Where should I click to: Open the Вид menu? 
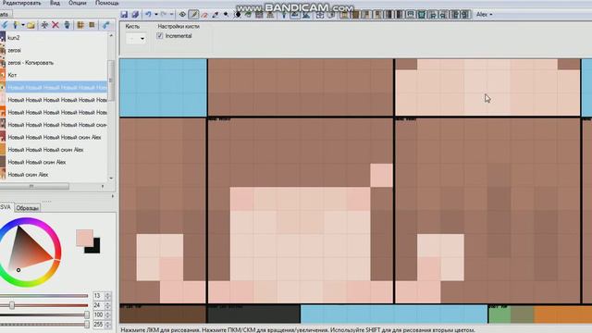(x=55, y=3)
